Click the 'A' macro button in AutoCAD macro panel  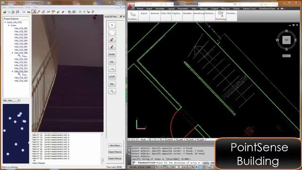[x=112, y=25]
